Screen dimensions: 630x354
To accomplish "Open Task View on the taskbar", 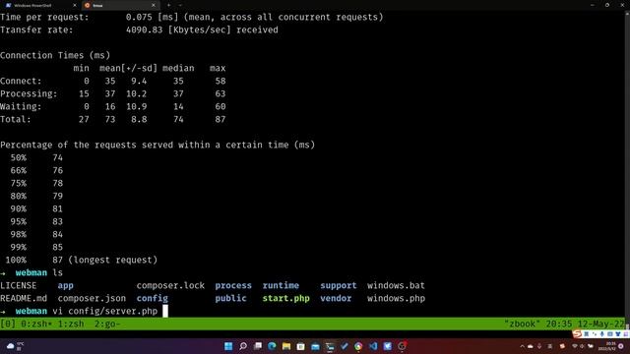I will (258, 346).
